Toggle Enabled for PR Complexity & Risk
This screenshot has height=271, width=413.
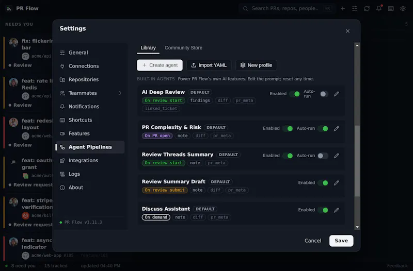click(288, 128)
